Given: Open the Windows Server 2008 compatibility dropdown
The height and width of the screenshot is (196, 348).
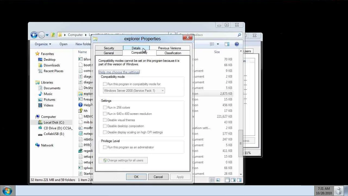Looking at the screenshot, I should 134,91.
